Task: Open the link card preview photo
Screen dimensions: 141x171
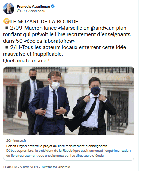Action: pos(69,101)
